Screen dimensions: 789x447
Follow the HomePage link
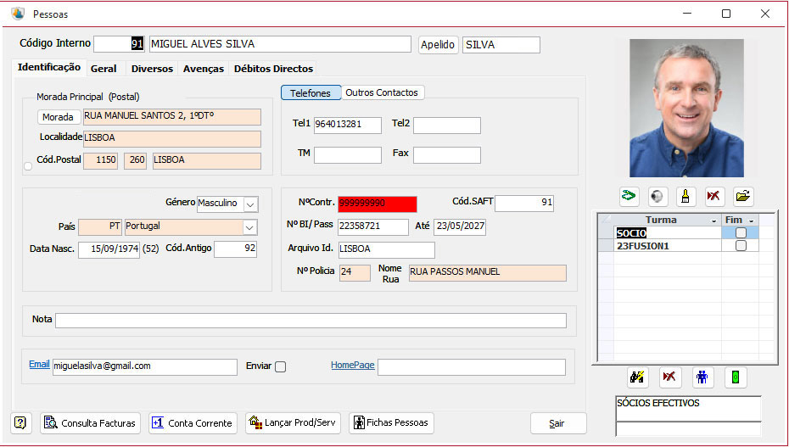point(353,365)
